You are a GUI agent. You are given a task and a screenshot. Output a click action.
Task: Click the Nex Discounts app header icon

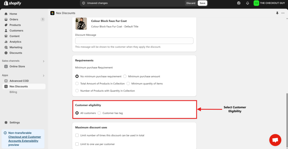pyautogui.click(x=52, y=13)
